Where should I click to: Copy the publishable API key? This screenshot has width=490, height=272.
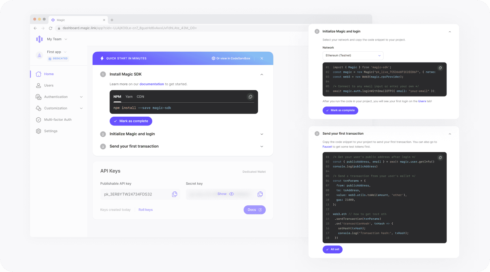175,194
